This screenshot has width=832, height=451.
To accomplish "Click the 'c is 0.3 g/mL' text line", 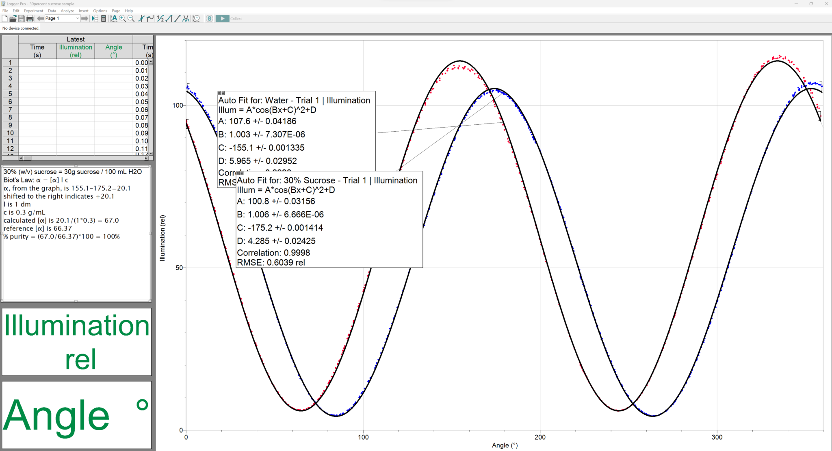I will pyautogui.click(x=24, y=212).
